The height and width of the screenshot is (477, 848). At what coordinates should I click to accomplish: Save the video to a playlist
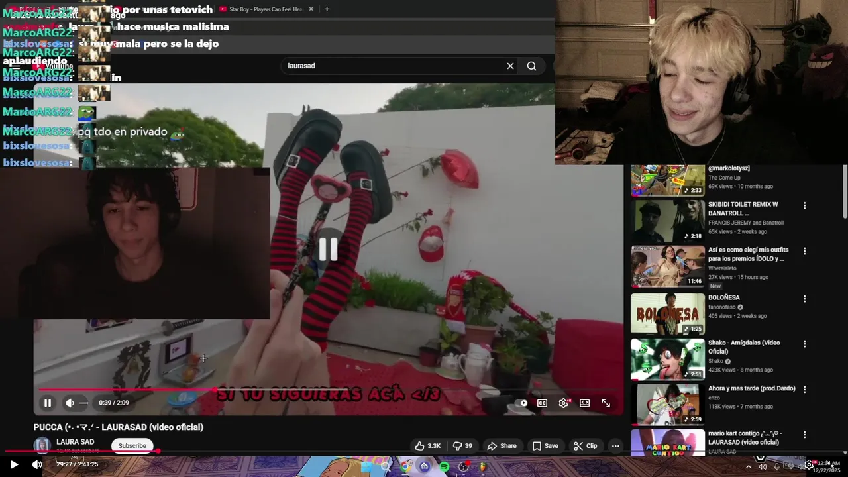click(545, 446)
